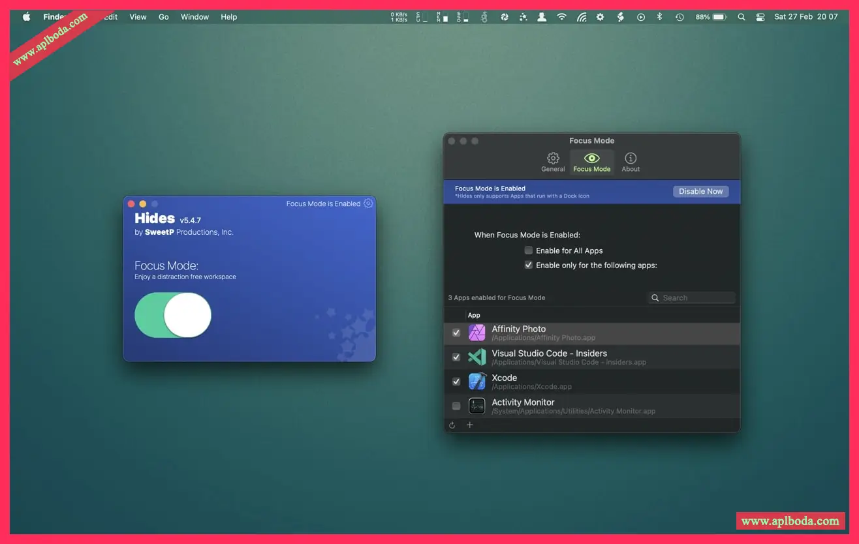This screenshot has height=544, width=859.
Task: Open the About tab
Action: [631, 162]
